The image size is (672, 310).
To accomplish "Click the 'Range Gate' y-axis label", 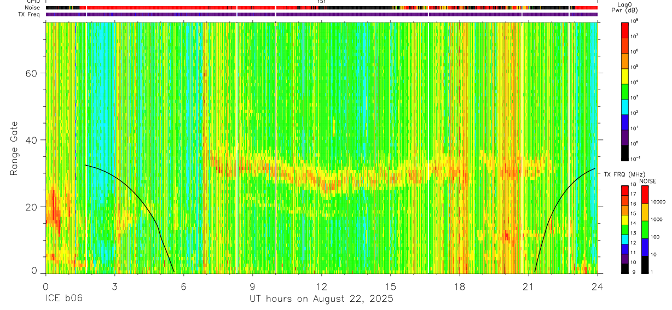I will coord(13,148).
